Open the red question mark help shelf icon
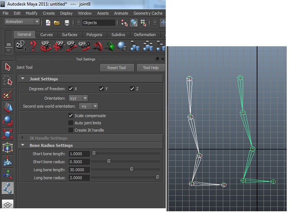296x222 pixels. [x=33, y=46]
